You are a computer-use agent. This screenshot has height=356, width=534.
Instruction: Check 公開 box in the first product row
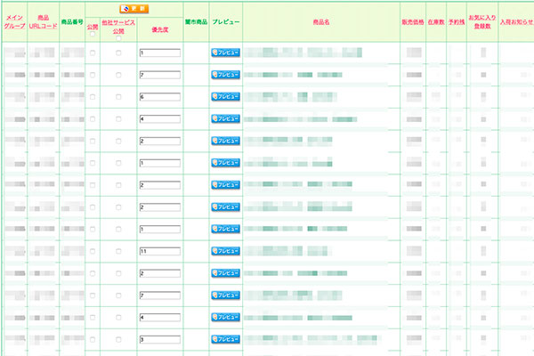[93, 53]
